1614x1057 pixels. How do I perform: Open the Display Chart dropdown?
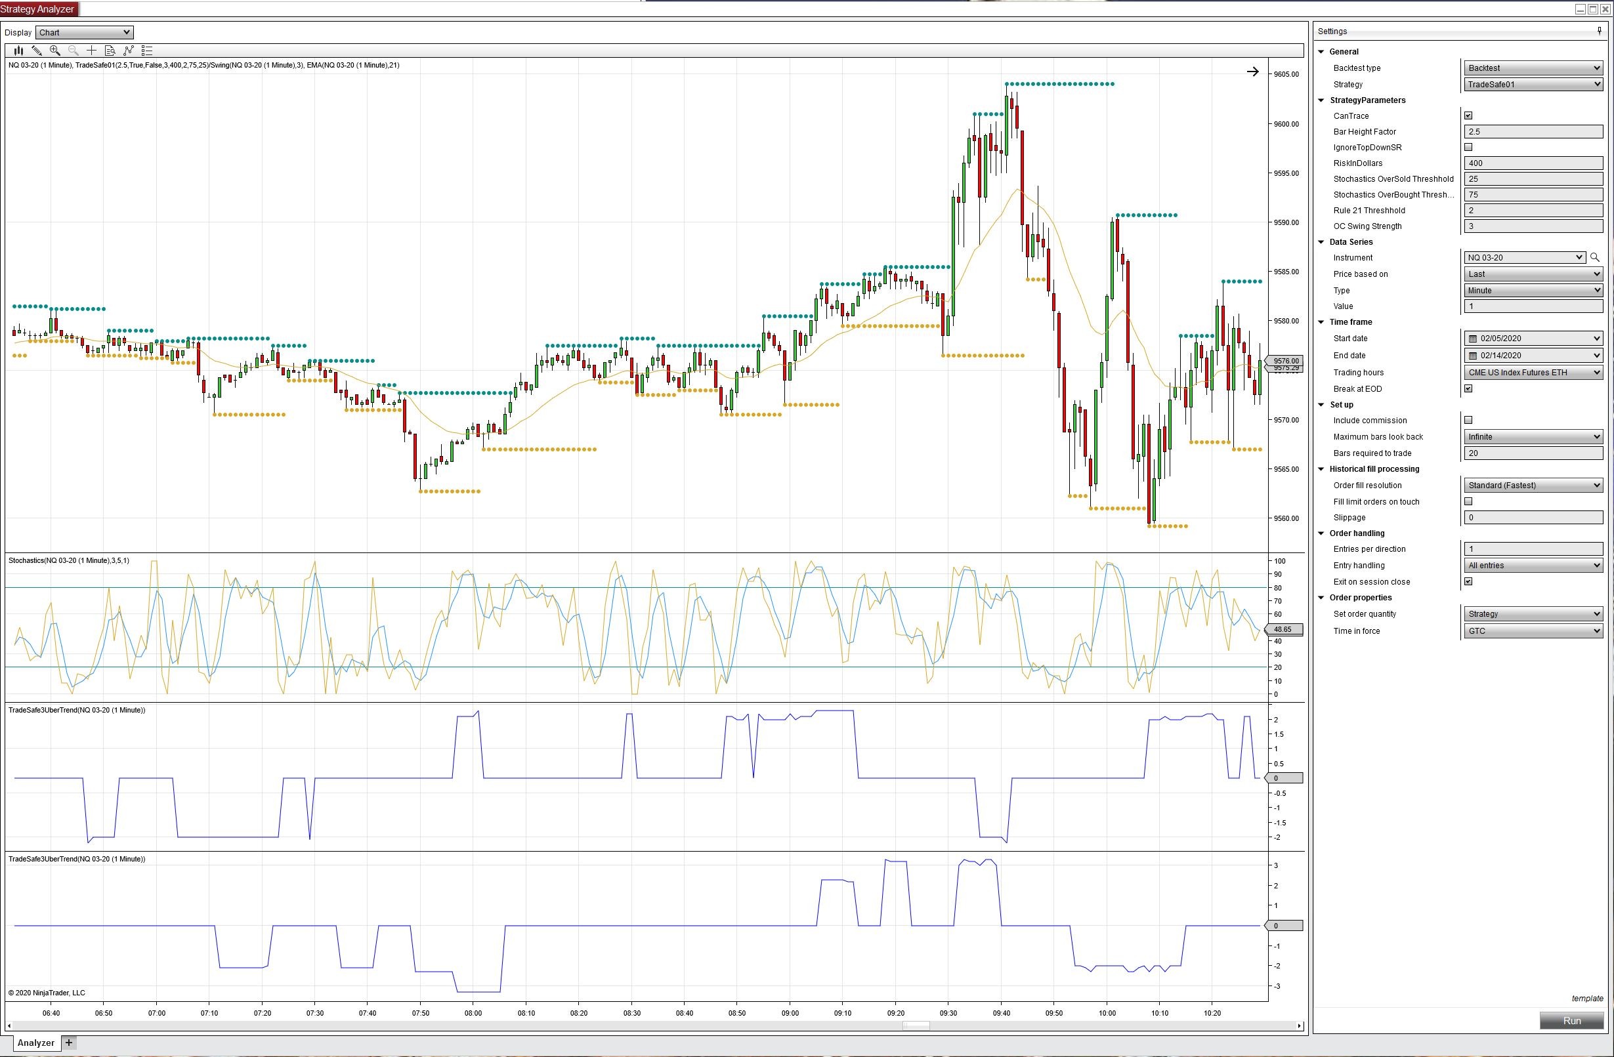click(x=84, y=33)
